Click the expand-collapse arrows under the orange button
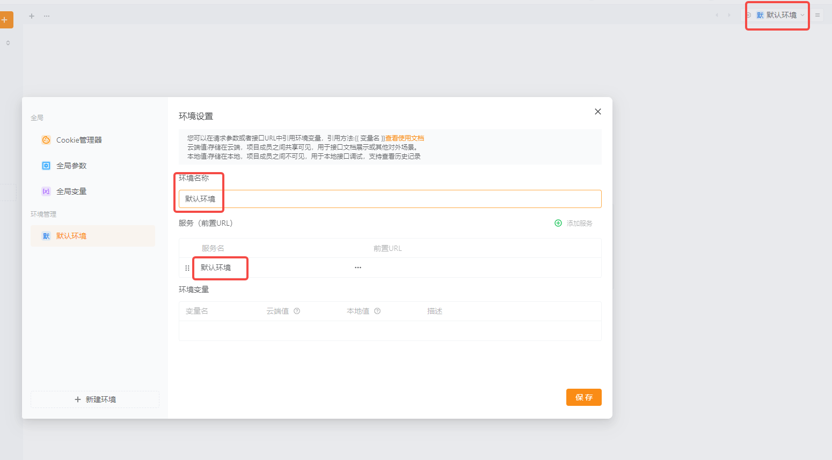This screenshot has height=460, width=832. pyautogui.click(x=8, y=43)
